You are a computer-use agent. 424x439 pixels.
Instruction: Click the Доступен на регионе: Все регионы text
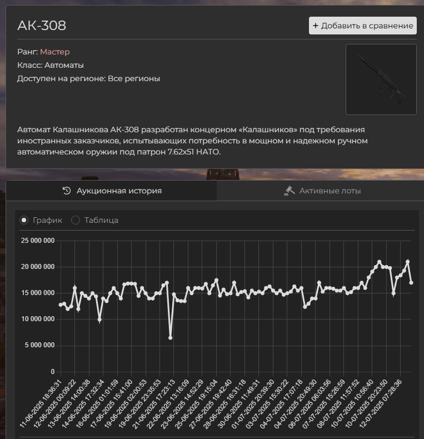coord(88,79)
